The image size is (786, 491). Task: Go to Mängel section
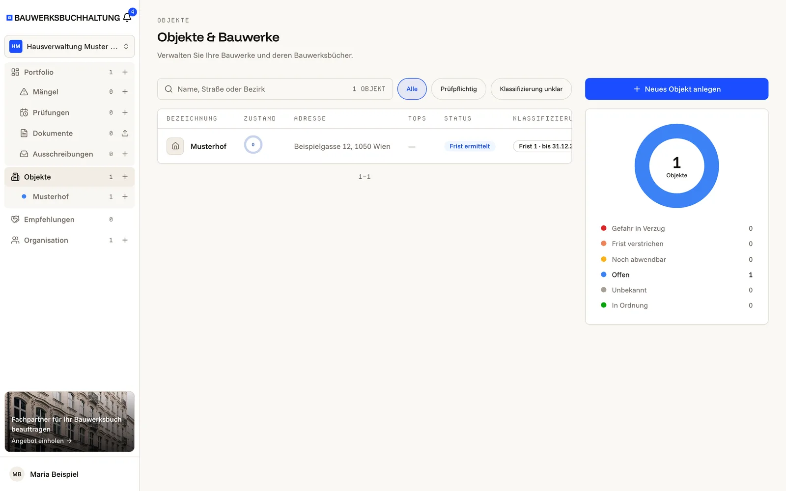46,92
